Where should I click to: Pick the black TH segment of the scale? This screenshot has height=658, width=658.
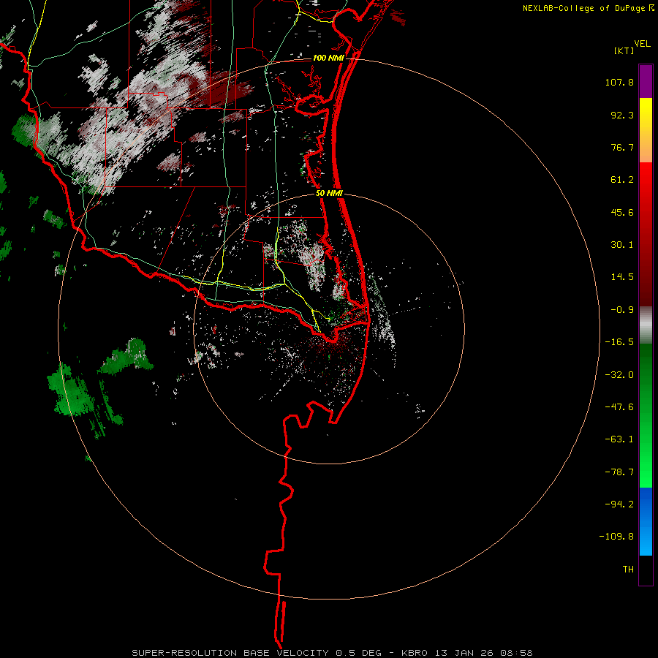[646, 570]
